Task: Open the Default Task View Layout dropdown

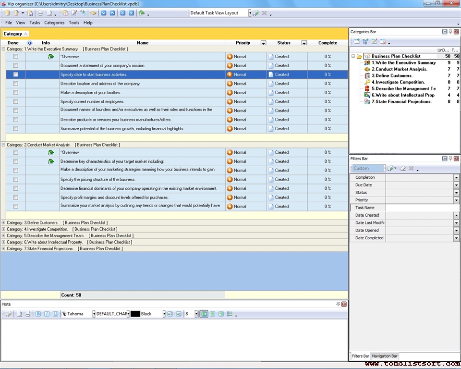Action: [x=250, y=13]
